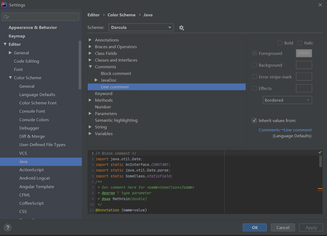
Task: Click the scheme settings gear icon
Action: coord(182,28)
